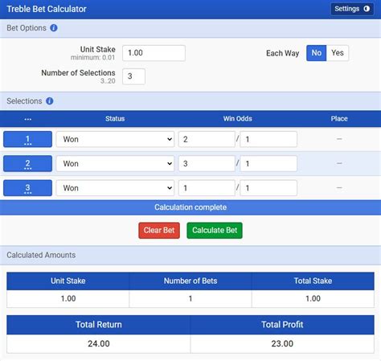
Task: Edit selection 1 odds denominator
Action: [268, 139]
